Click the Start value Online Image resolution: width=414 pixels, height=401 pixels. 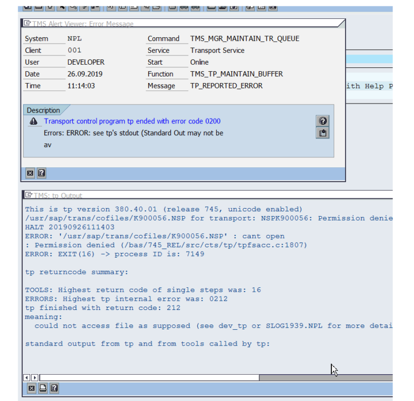coord(199,62)
